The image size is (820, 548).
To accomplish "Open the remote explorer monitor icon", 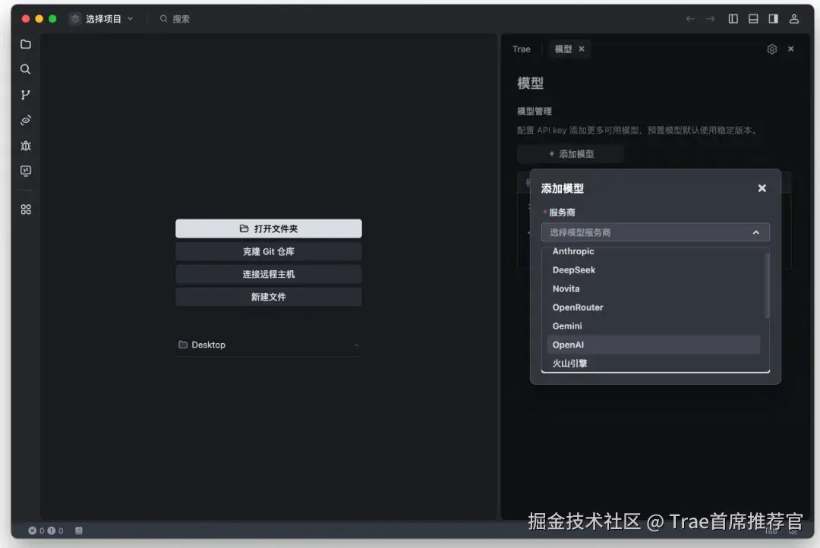I will pos(25,171).
